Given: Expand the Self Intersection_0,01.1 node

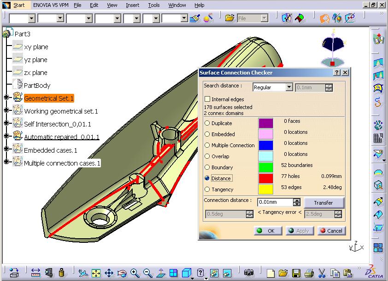Looking at the screenshot, I should (x=6, y=123).
